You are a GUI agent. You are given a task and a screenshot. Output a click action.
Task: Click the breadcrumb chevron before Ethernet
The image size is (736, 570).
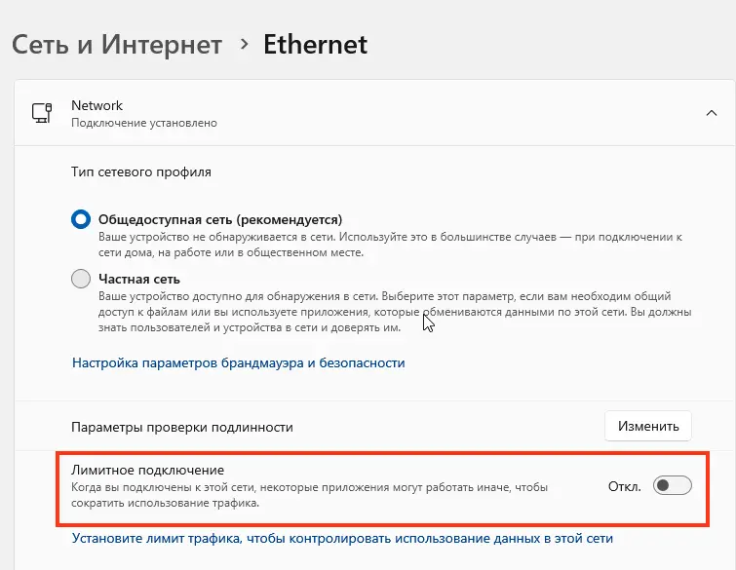(x=244, y=45)
